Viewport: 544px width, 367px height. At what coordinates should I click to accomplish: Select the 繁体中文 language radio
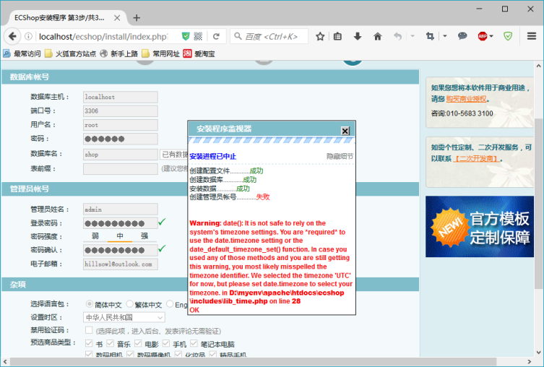(x=129, y=304)
